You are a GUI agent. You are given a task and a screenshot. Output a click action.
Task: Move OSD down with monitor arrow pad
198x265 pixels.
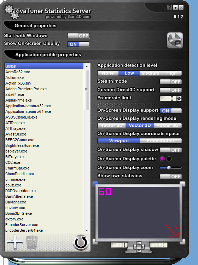[x=139, y=251]
